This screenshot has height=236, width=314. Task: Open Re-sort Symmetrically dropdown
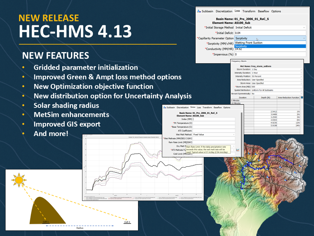(277, 94)
